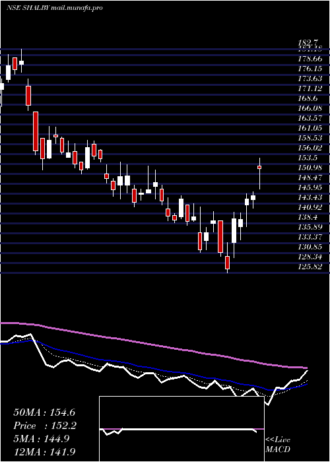Viewport: 330px width, 462px height.
Task: Click the 161.05 price label
Action: (310, 128)
